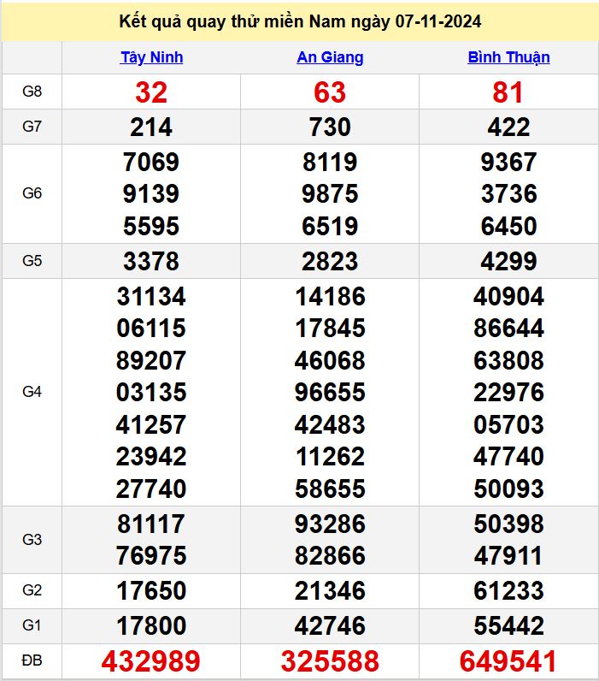Click the G6 number 9367
Screen dimensions: 599x681
click(x=508, y=162)
